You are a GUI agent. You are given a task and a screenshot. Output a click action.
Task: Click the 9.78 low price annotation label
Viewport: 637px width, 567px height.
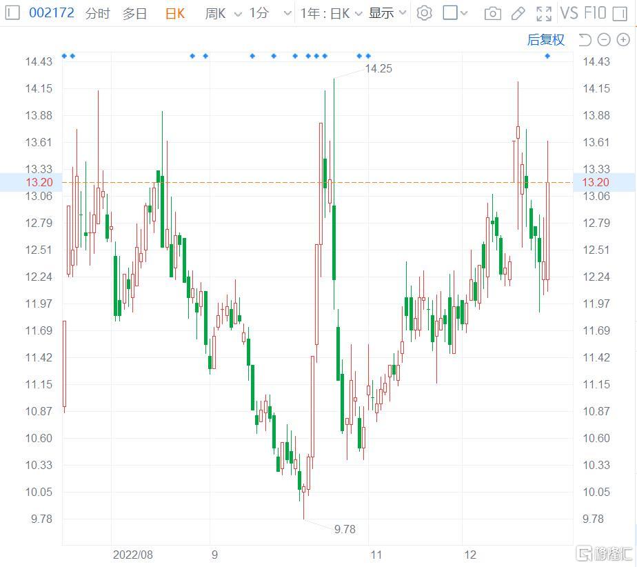pos(345,529)
